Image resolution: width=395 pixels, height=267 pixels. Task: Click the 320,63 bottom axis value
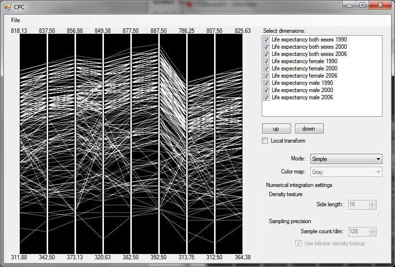pyautogui.click(x=103, y=257)
